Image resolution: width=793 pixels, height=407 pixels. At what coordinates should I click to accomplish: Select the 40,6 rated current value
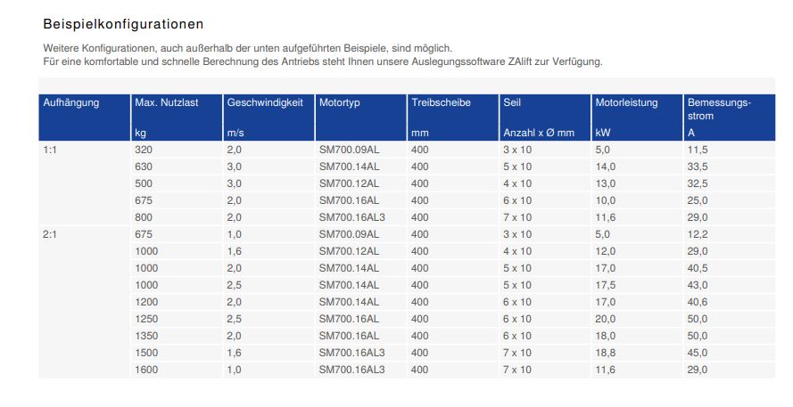(x=698, y=302)
